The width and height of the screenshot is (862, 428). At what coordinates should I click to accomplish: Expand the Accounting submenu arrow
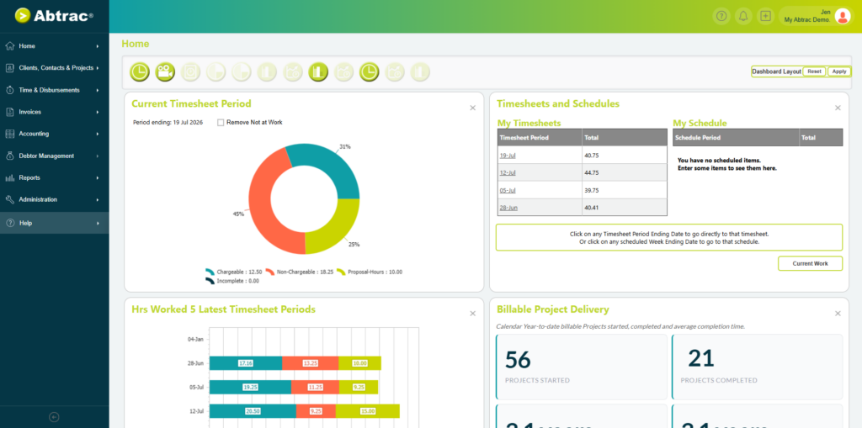click(98, 134)
